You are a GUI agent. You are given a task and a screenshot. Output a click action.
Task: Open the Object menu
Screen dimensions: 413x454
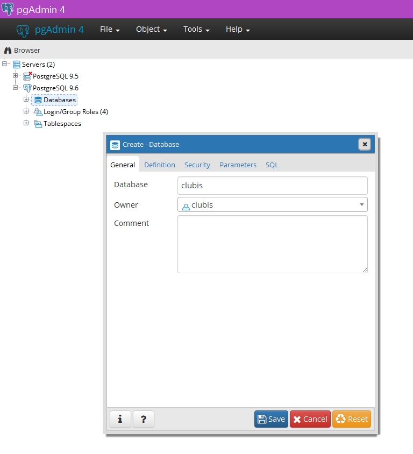click(x=151, y=29)
